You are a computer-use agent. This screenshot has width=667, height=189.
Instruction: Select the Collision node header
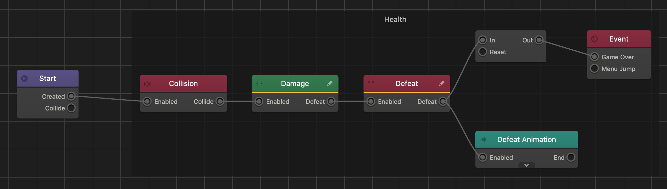pyautogui.click(x=183, y=83)
